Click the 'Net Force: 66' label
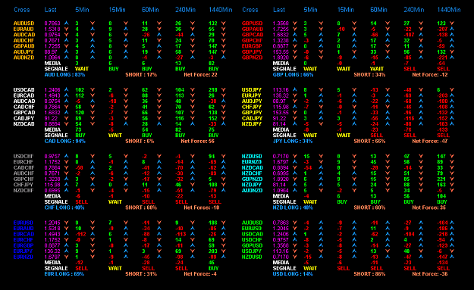Viewport: 474px width, 290px height. point(197,142)
